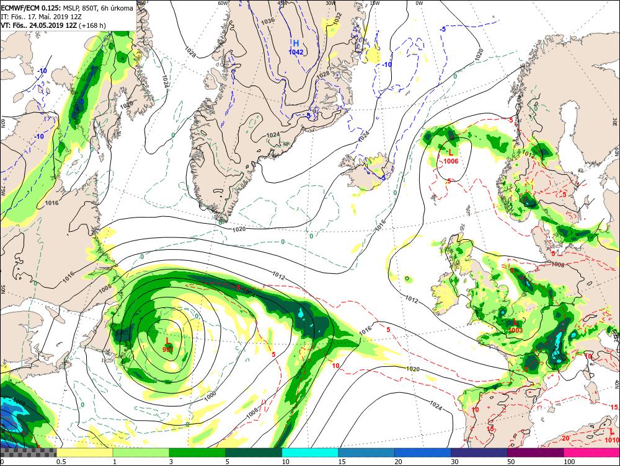The image size is (620, 466).
Task: Click the medium green 3–5 legend swatch
Action: (197, 452)
